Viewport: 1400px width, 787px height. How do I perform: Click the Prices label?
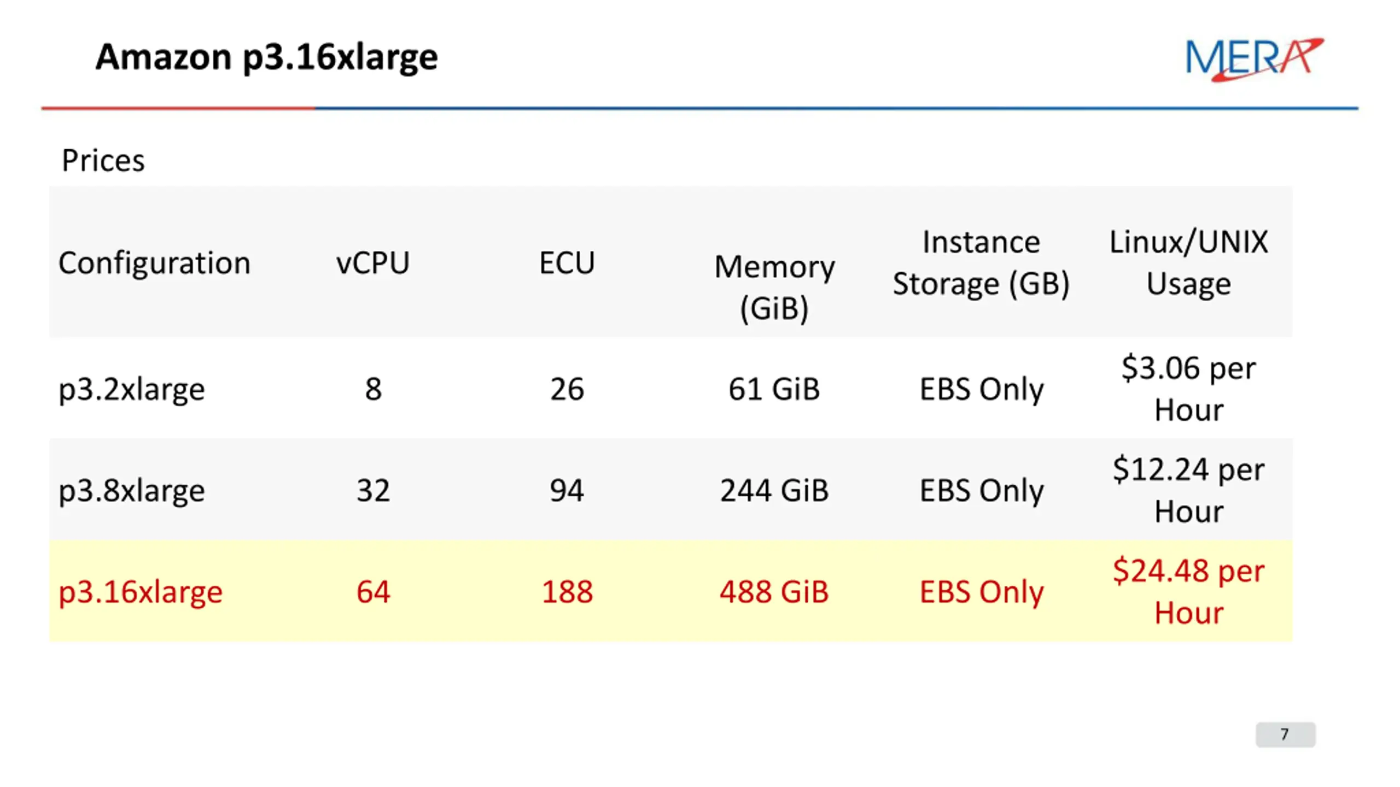103,161
